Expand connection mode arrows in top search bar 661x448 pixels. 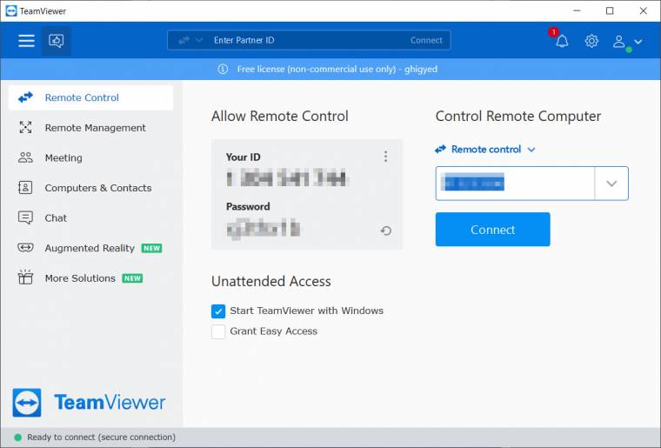pyautogui.click(x=190, y=41)
